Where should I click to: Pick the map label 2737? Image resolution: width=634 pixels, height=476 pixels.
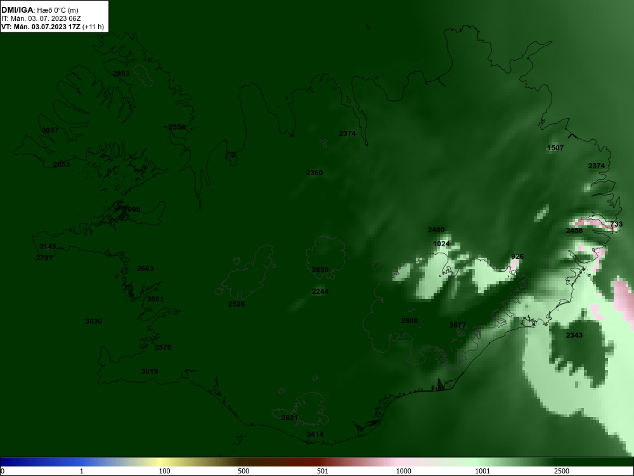[x=44, y=258]
